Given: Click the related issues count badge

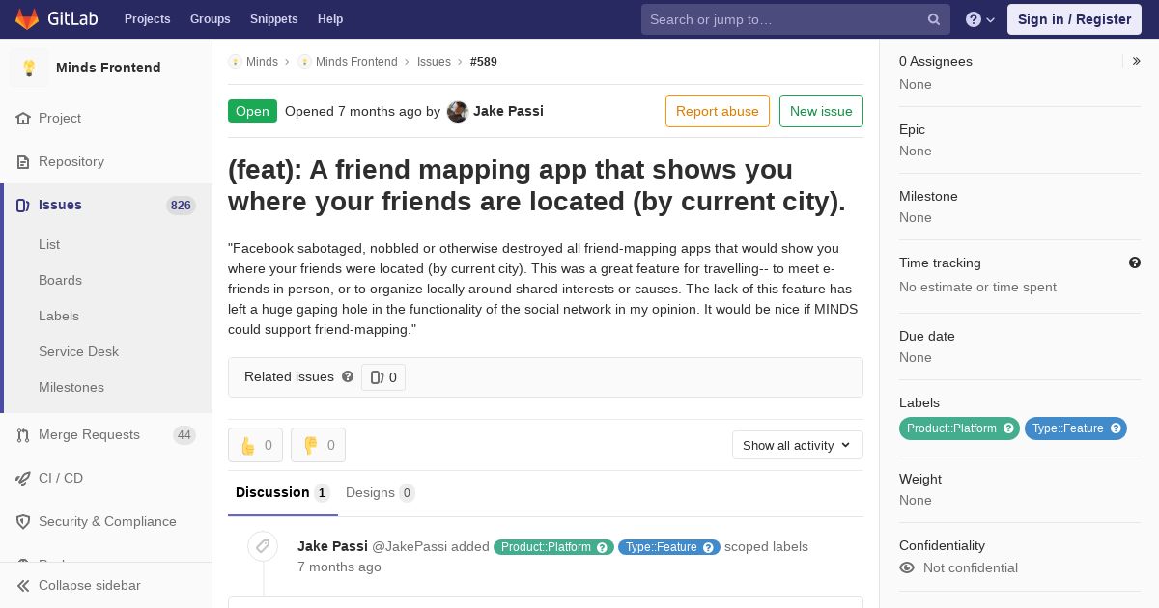Looking at the screenshot, I should coord(383,377).
